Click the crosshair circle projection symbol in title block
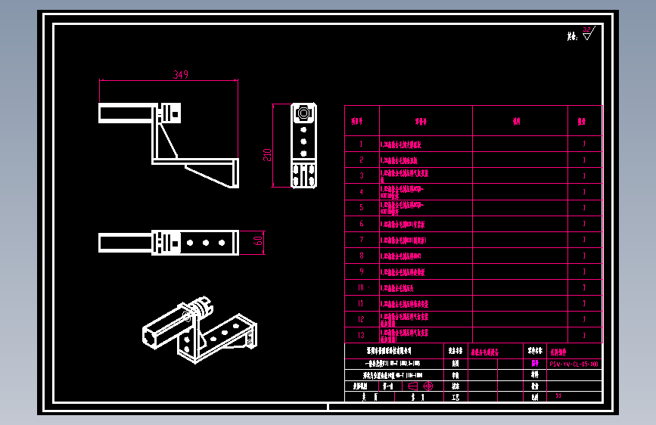This screenshot has height=425, width=656. [x=428, y=386]
